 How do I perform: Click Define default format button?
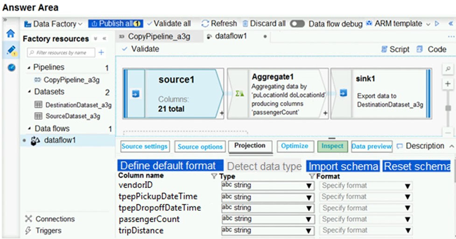point(170,165)
